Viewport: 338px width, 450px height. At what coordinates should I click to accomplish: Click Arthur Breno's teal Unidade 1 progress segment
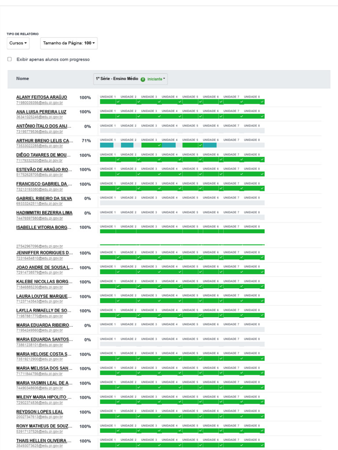point(107,145)
